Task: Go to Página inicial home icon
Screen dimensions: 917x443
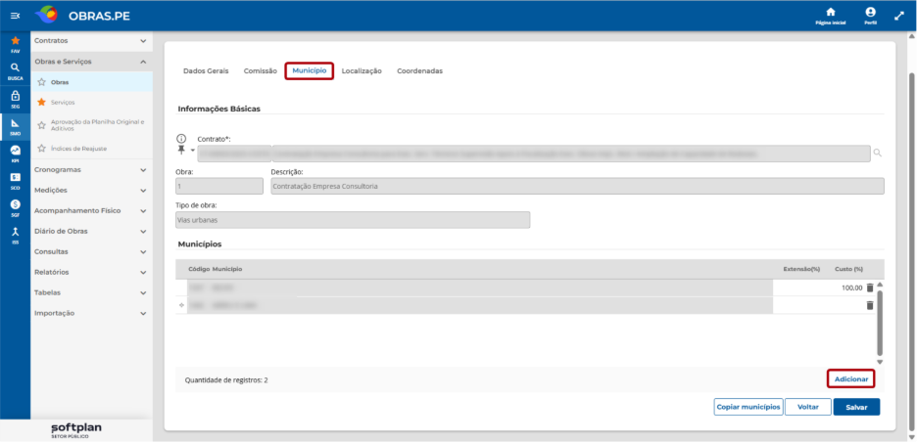Action: tap(831, 16)
